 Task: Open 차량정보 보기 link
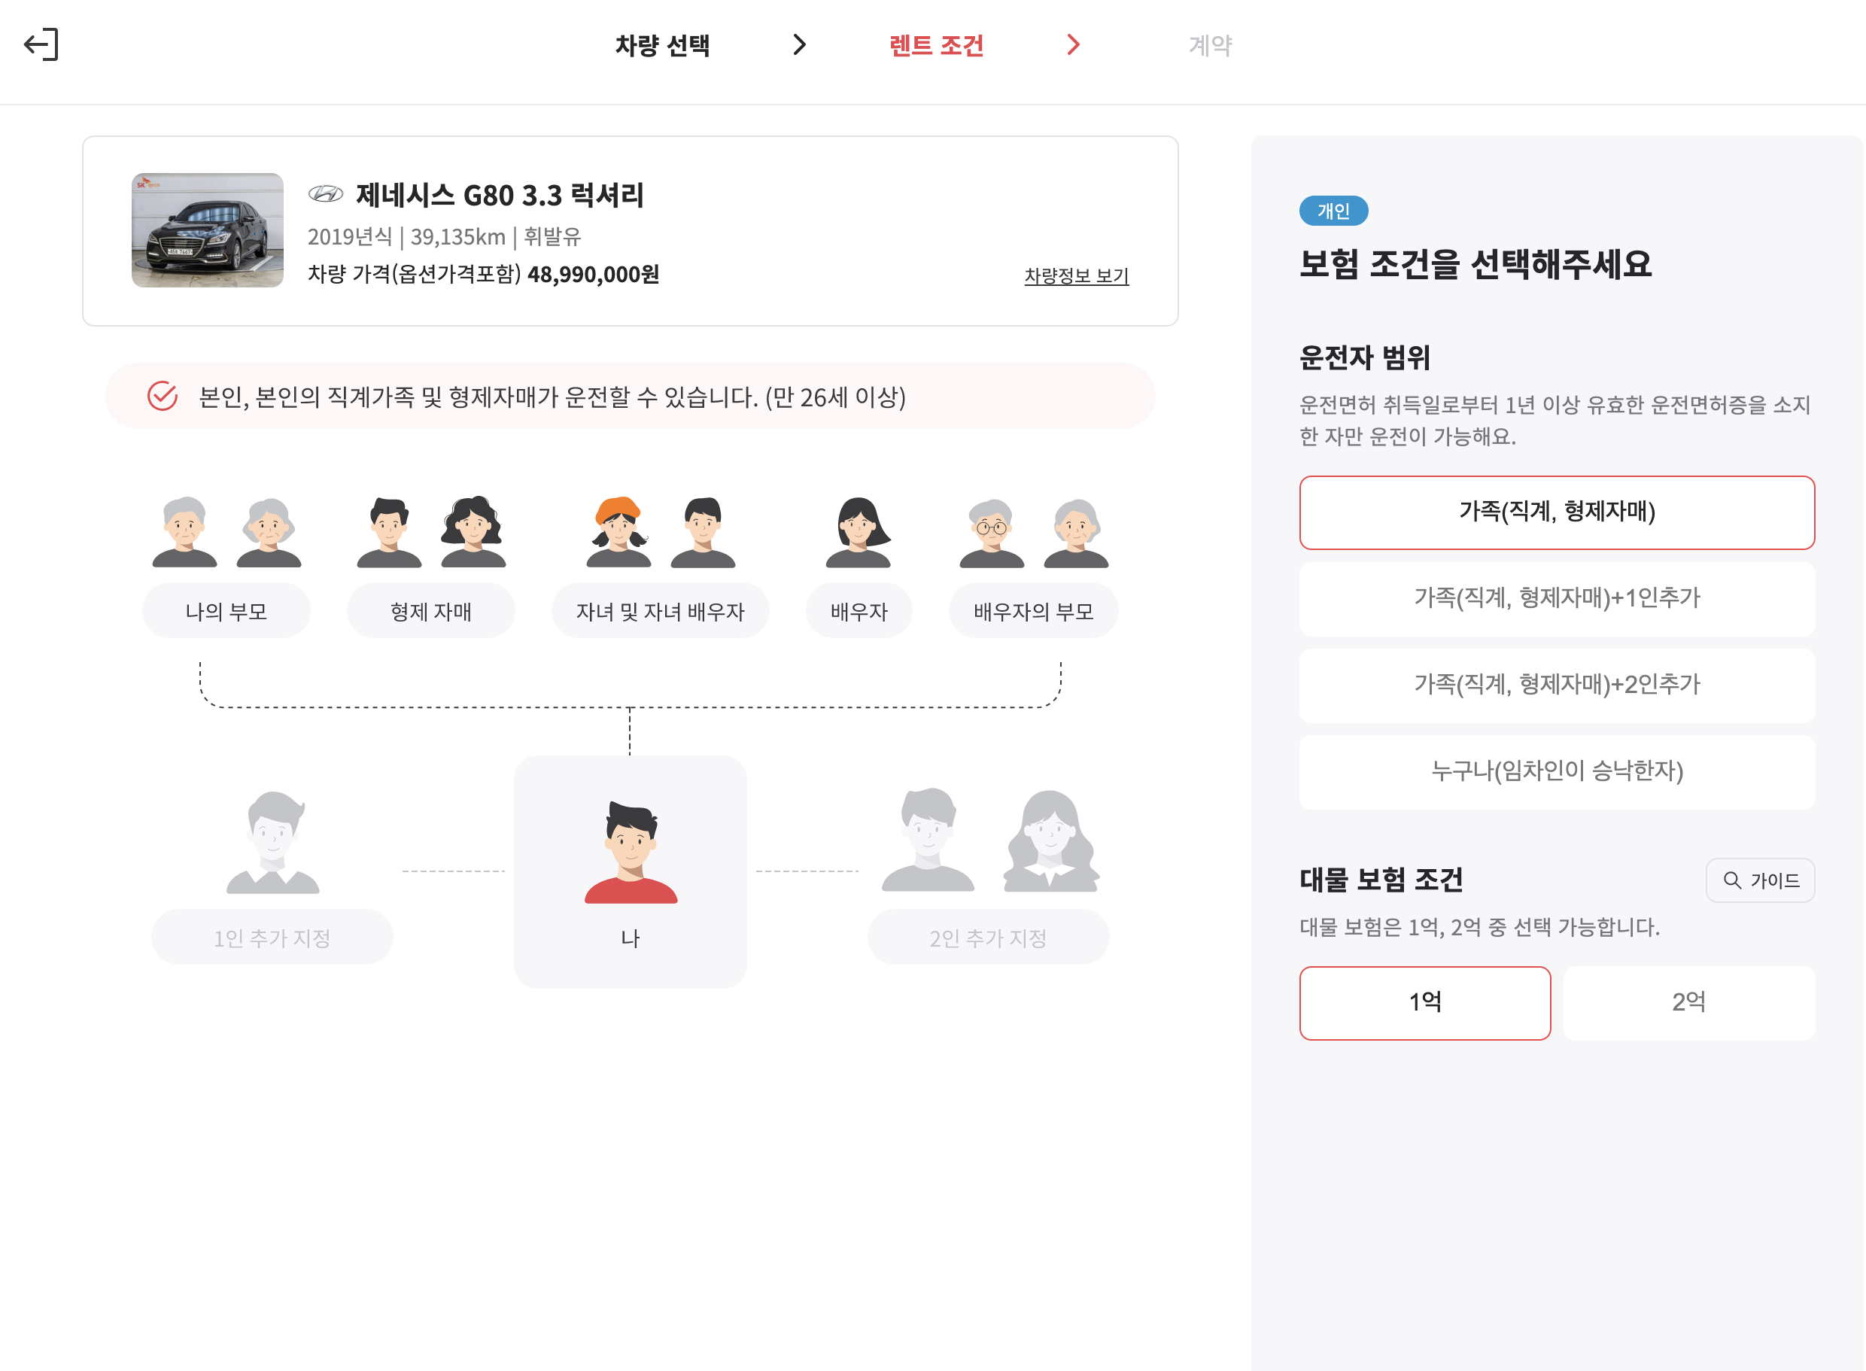1076,275
